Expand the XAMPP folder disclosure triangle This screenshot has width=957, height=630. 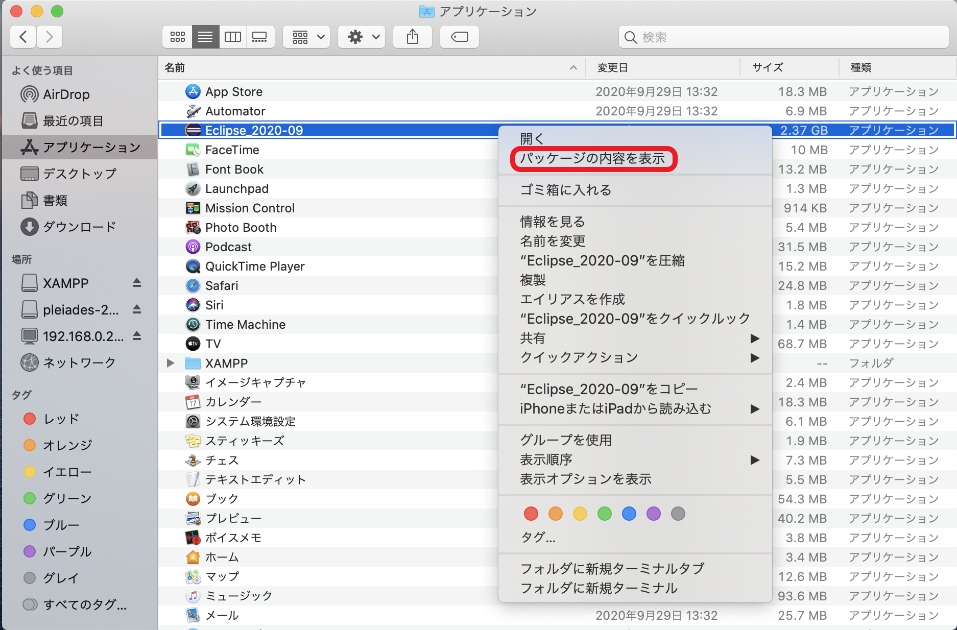pyautogui.click(x=171, y=363)
